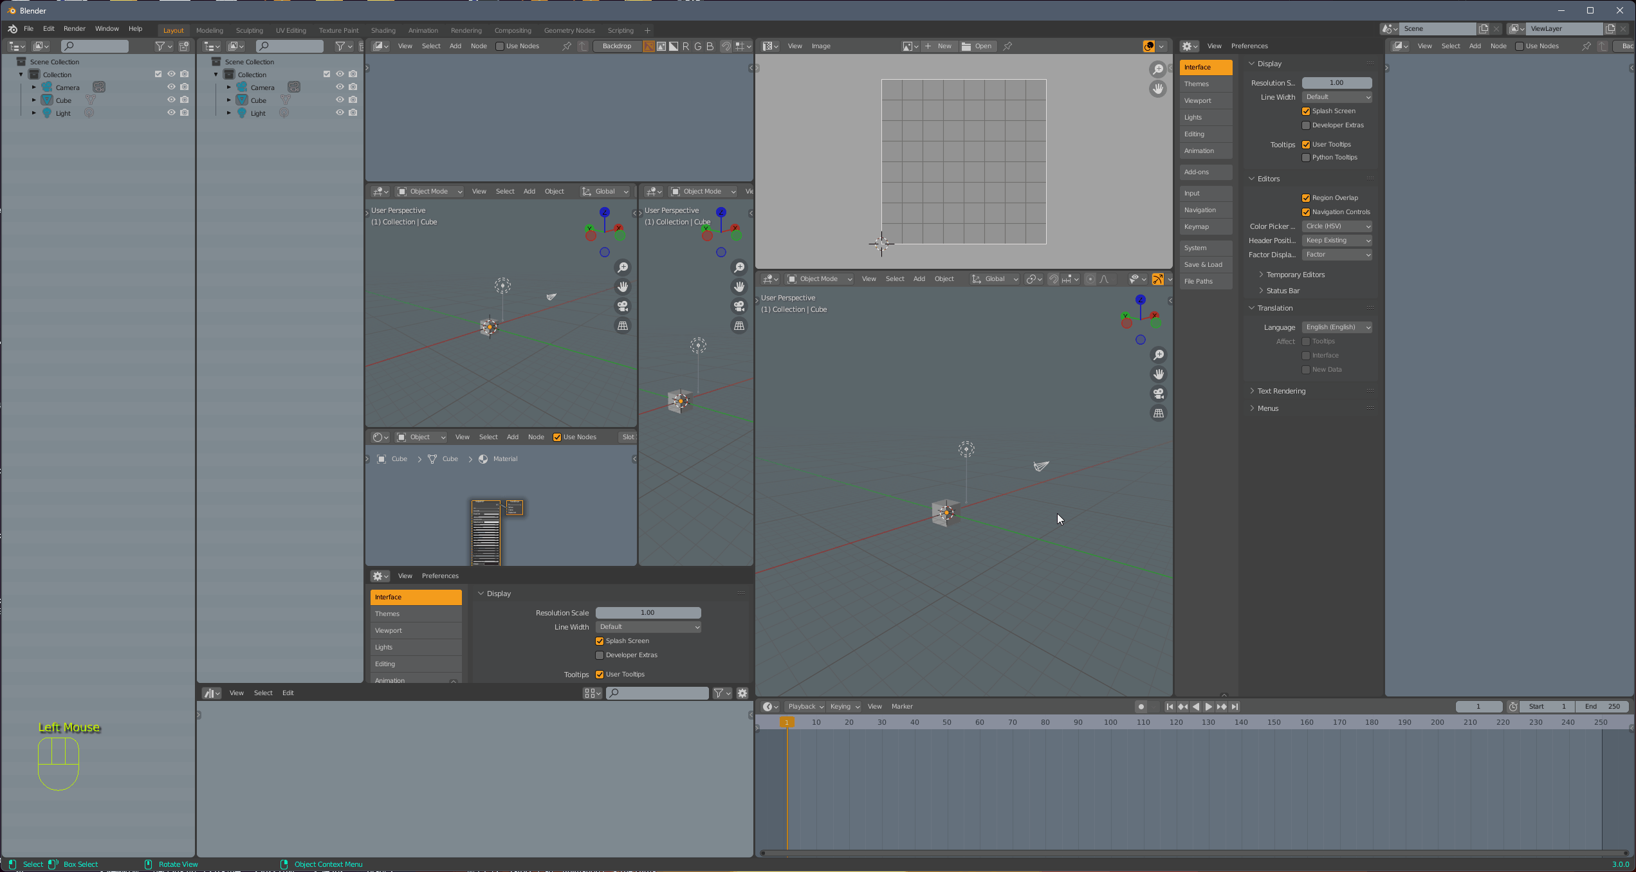Open the Language dropdown

pos(1337,327)
